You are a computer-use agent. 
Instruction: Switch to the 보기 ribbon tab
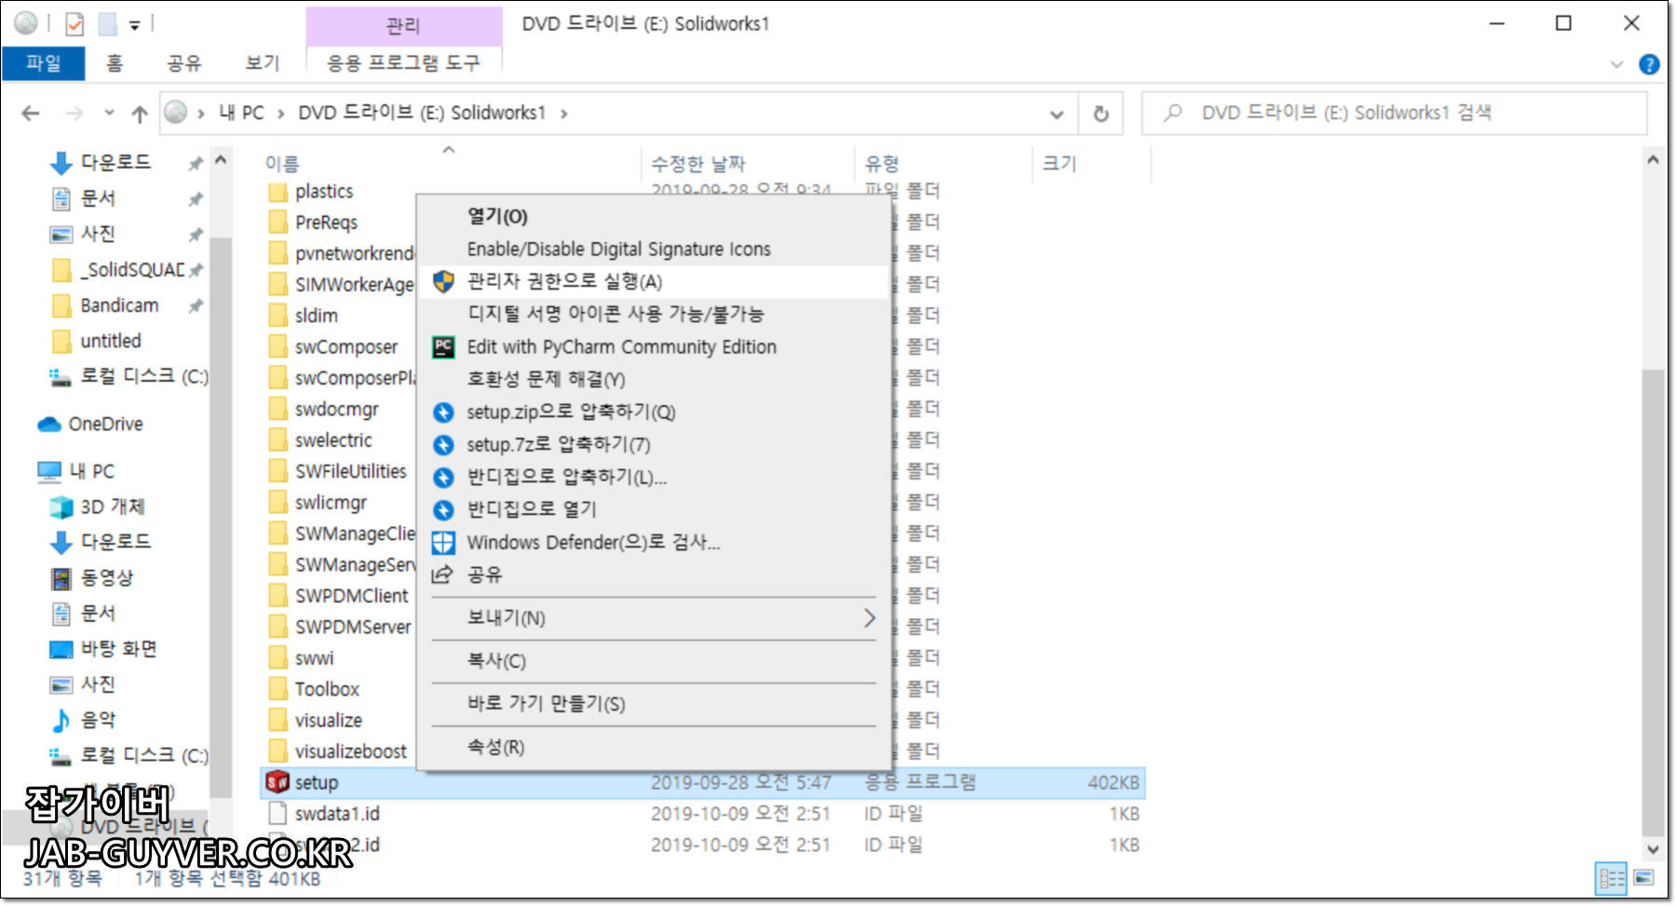point(262,63)
